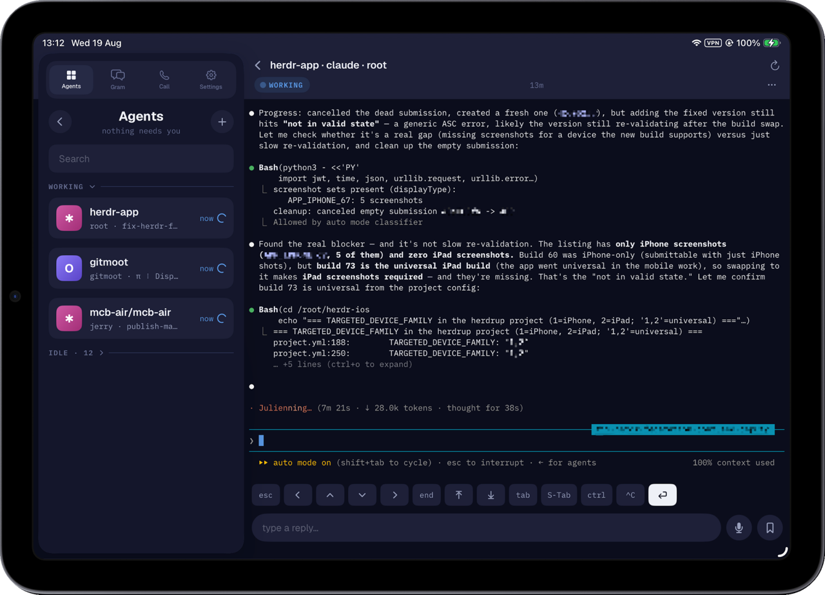Click the herdr-app asterisk avatar icon

(x=69, y=219)
